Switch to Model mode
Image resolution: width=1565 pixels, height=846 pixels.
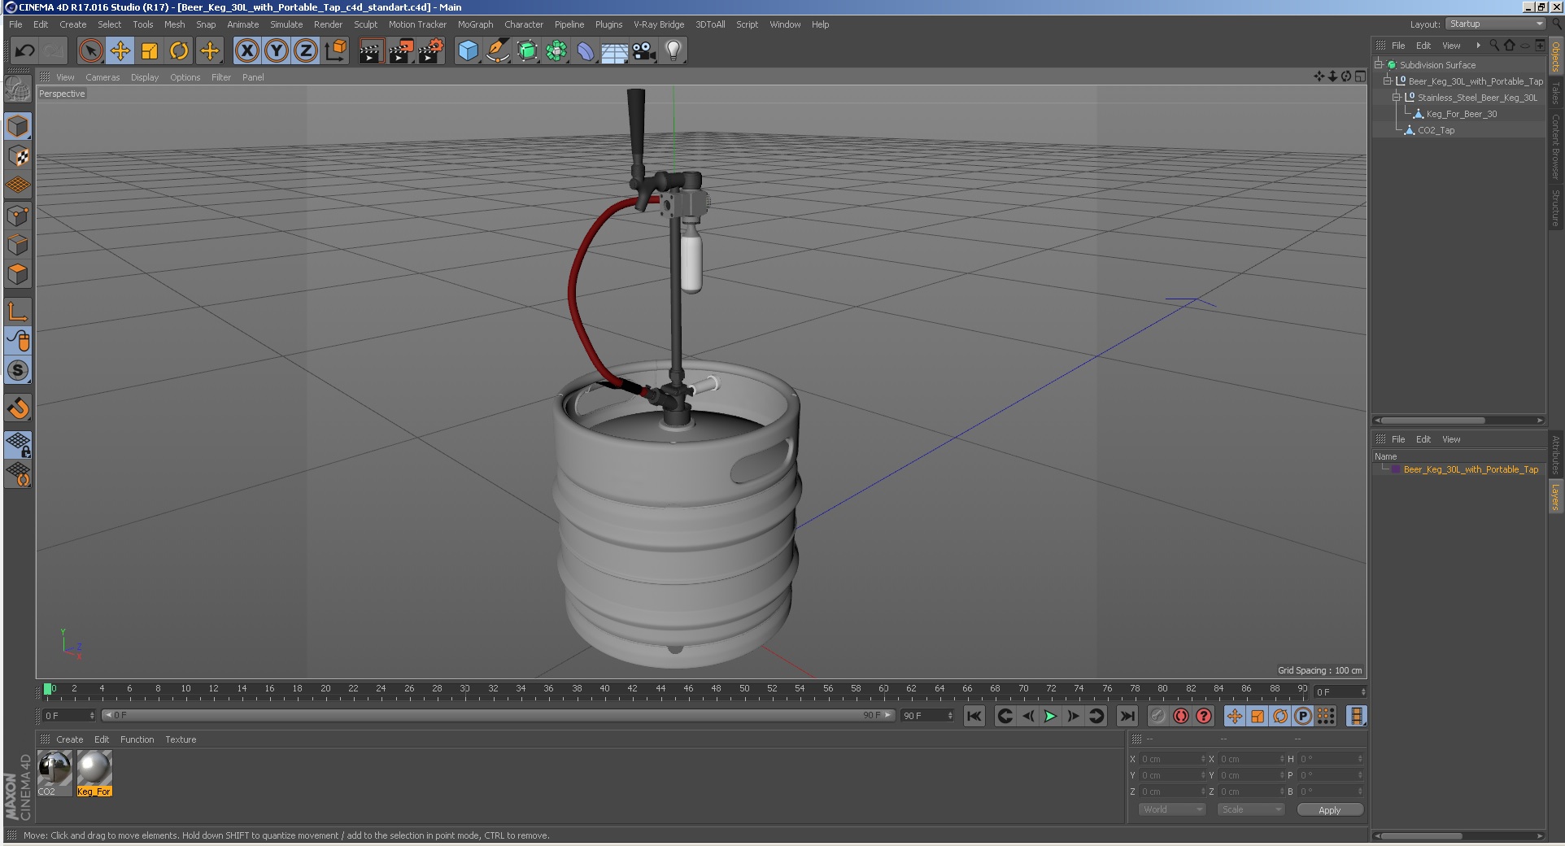click(x=18, y=126)
